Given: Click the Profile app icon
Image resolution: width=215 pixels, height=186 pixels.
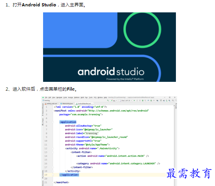Looking at the screenshot, I should click(148, 101).
